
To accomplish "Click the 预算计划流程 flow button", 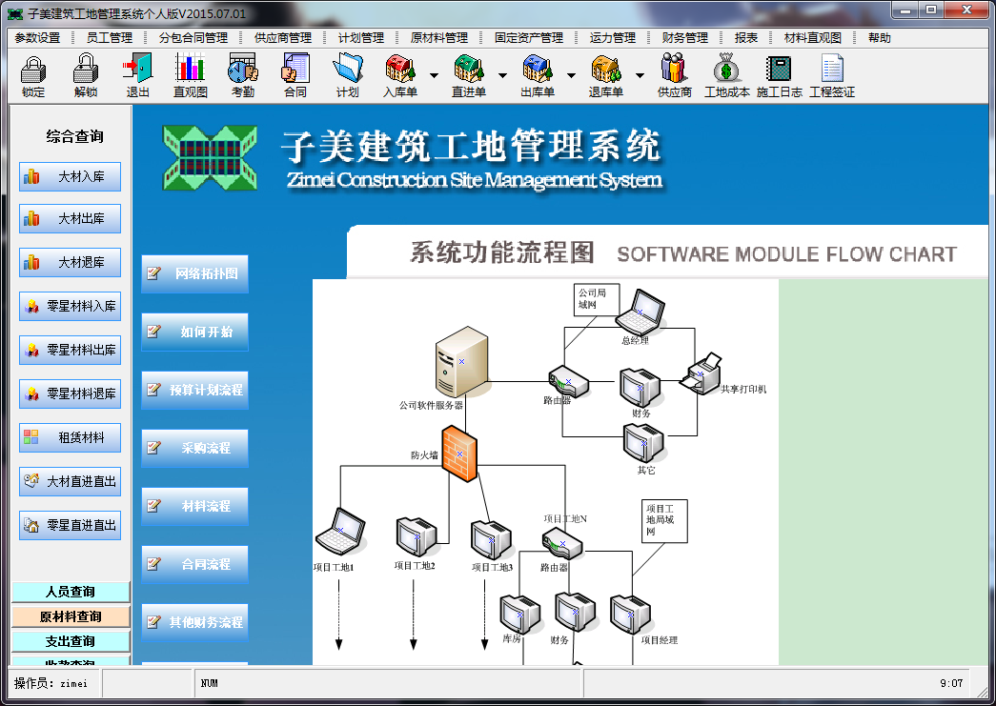I will coord(194,390).
